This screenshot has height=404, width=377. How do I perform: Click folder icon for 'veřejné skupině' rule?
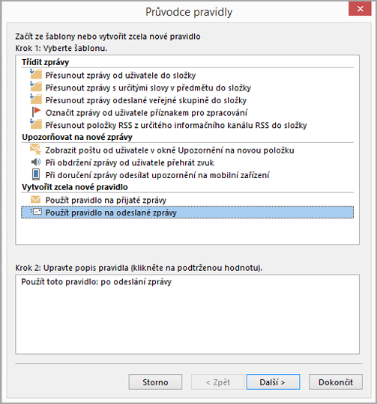point(36,100)
